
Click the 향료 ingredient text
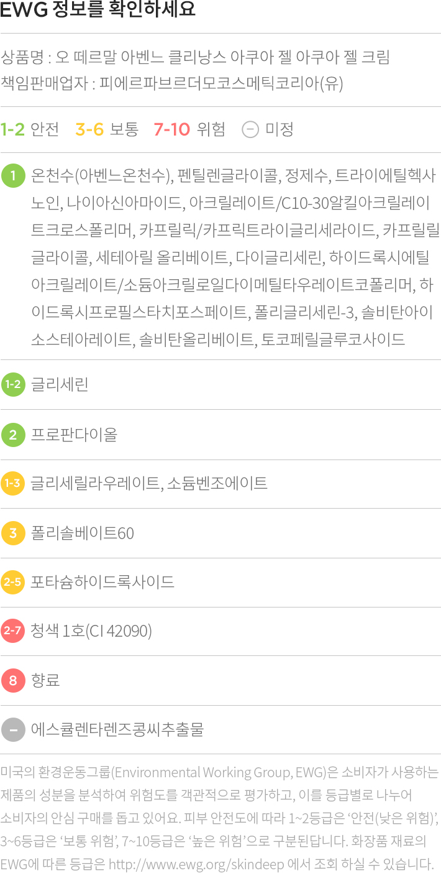click(45, 680)
